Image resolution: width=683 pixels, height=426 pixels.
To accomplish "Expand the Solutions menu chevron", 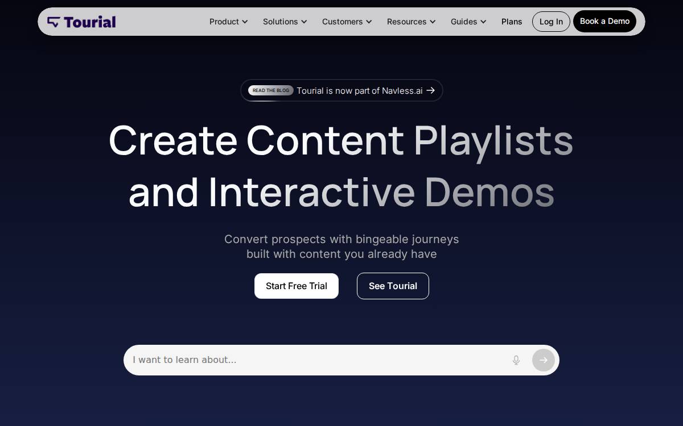I will [304, 22].
